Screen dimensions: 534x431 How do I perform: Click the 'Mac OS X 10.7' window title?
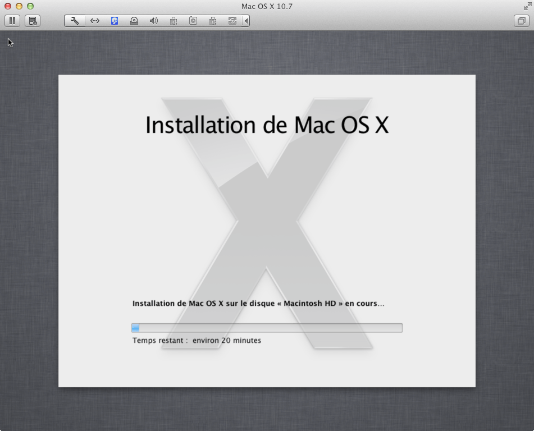pos(267,6)
